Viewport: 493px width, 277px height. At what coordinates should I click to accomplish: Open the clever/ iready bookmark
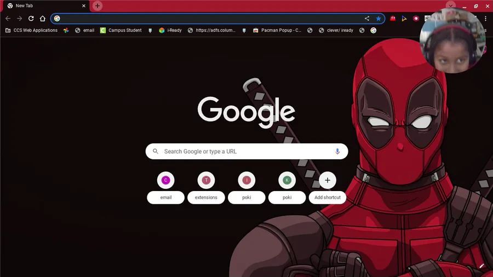point(336,30)
